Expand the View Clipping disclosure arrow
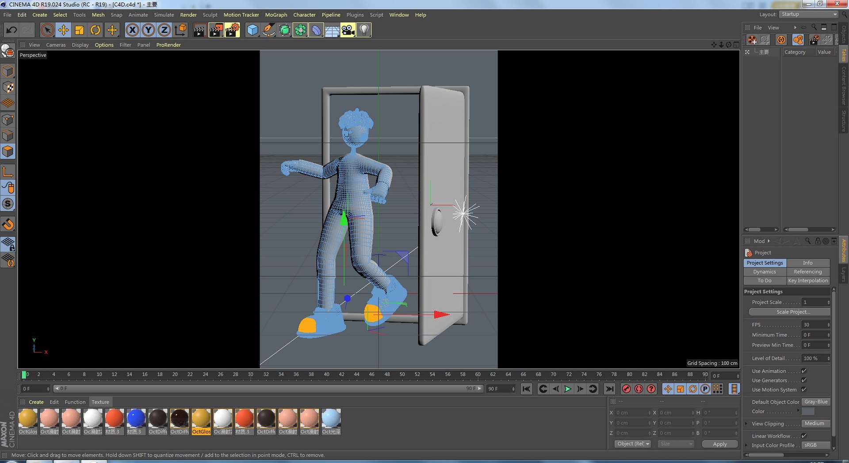Screen dimensions: 849x463 click(746, 423)
